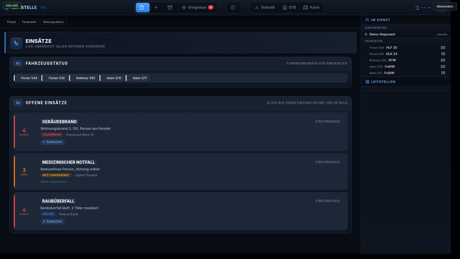The height and width of the screenshot is (259, 460).
Task: Click the '02' Offene Einsätze section badge
Action: click(18, 103)
